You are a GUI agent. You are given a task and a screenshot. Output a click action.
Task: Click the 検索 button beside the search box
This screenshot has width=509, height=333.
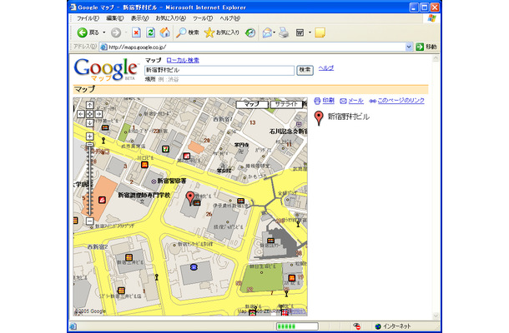tap(305, 70)
